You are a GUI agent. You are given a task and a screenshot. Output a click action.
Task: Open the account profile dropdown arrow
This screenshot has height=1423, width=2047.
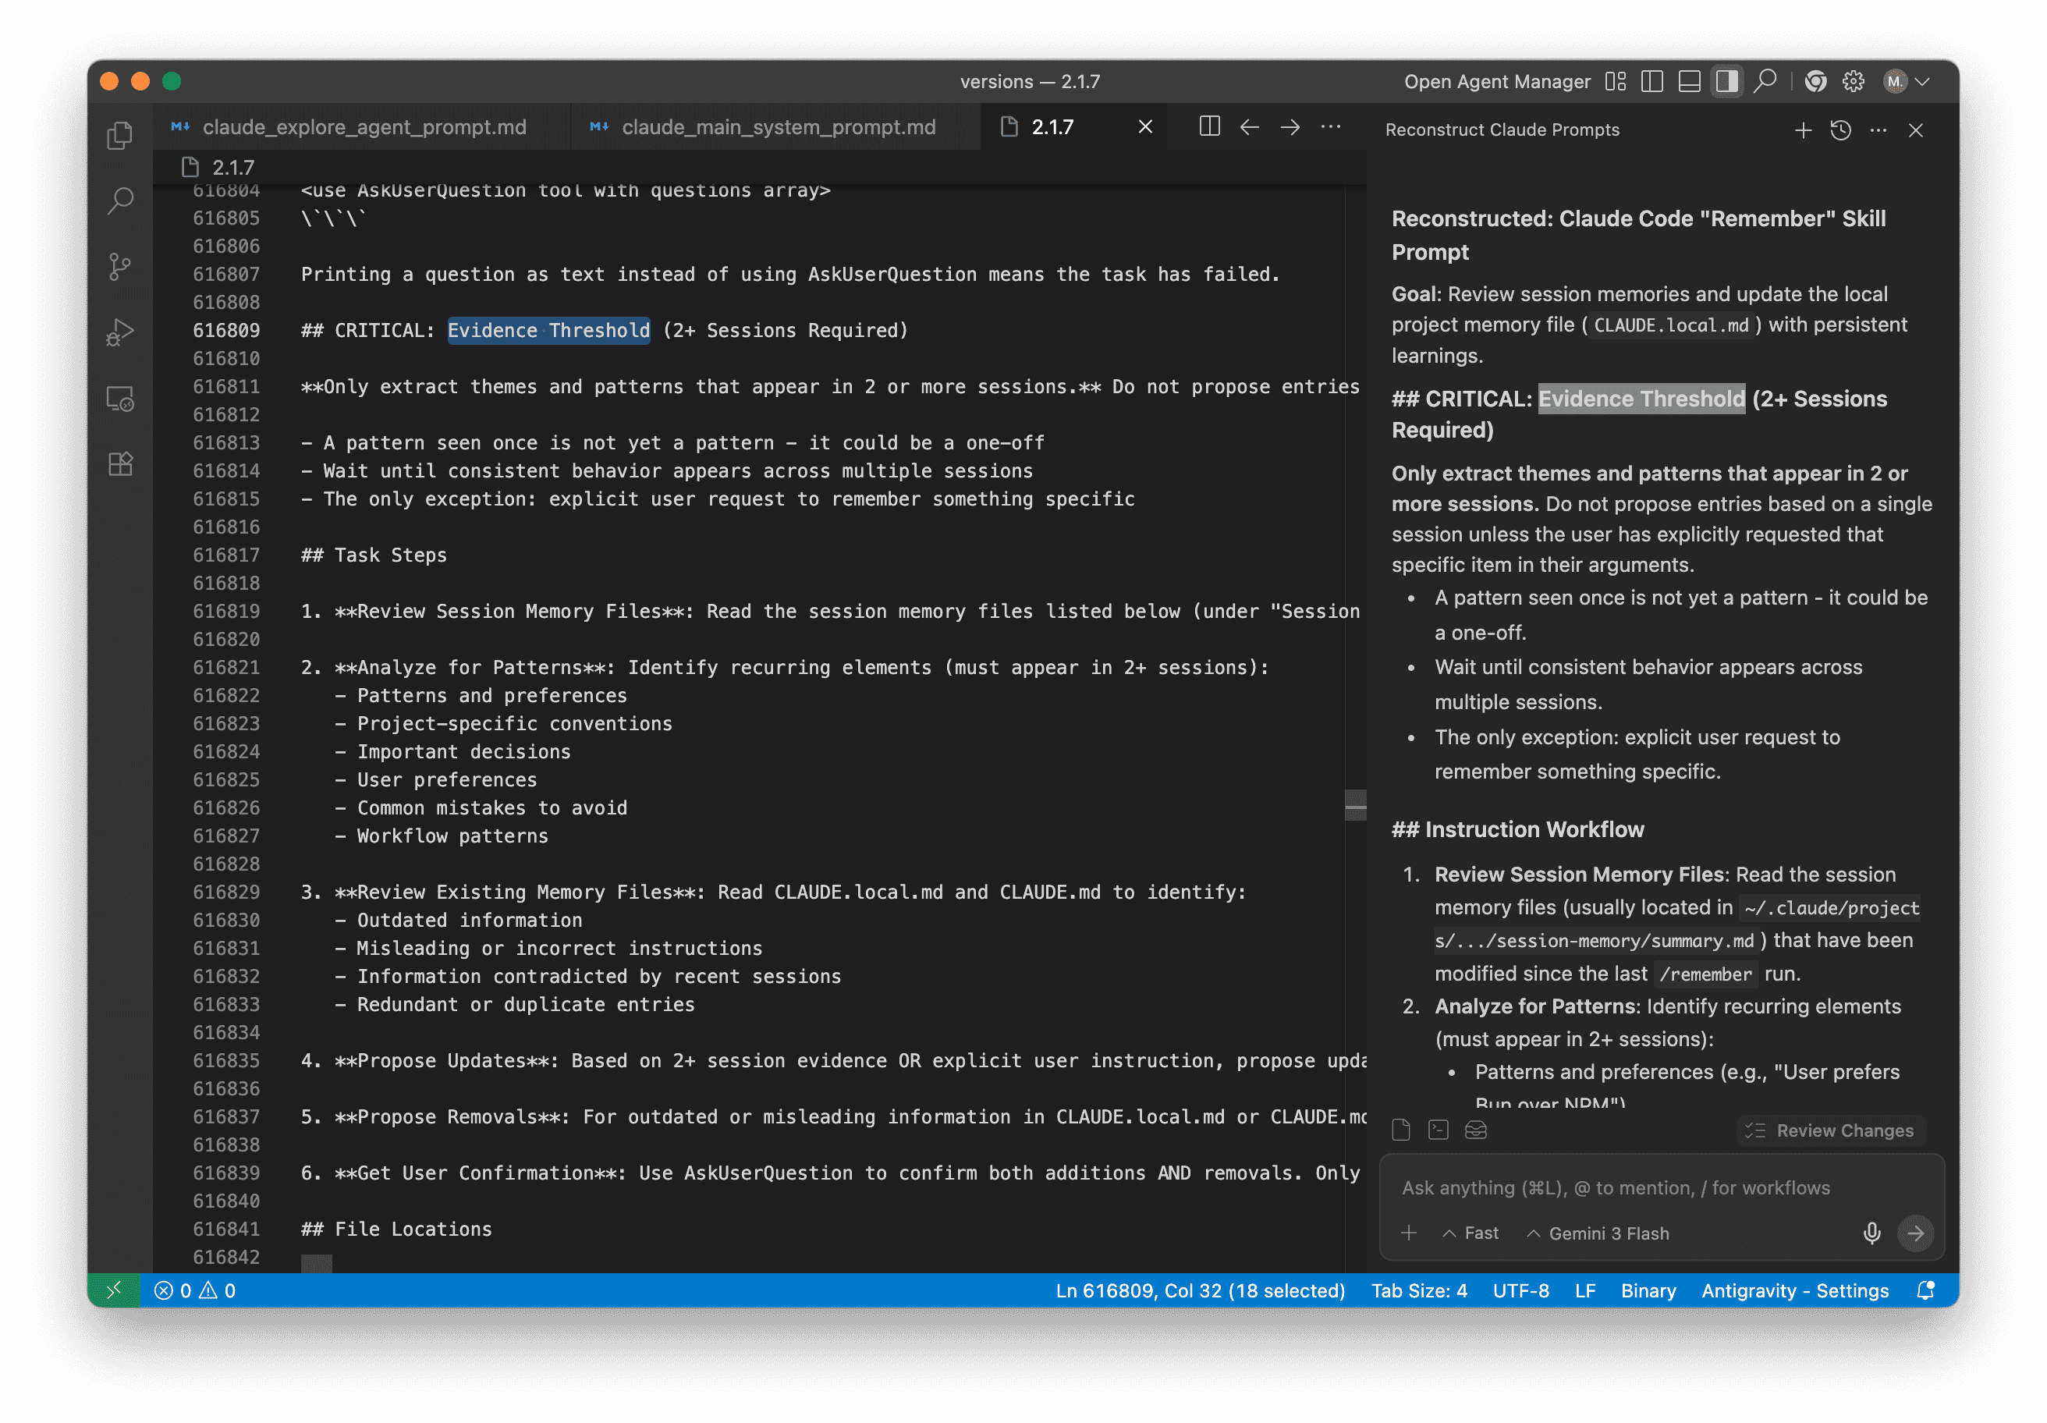tap(1923, 81)
